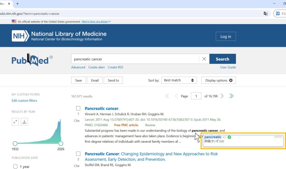Image resolution: width=286 pixels, height=169 pixels.
Task: Click the Search button
Action: click(222, 59)
